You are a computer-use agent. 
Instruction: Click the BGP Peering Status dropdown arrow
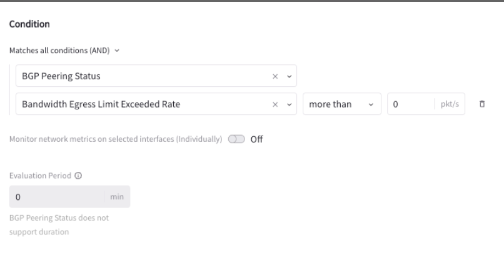click(x=289, y=76)
